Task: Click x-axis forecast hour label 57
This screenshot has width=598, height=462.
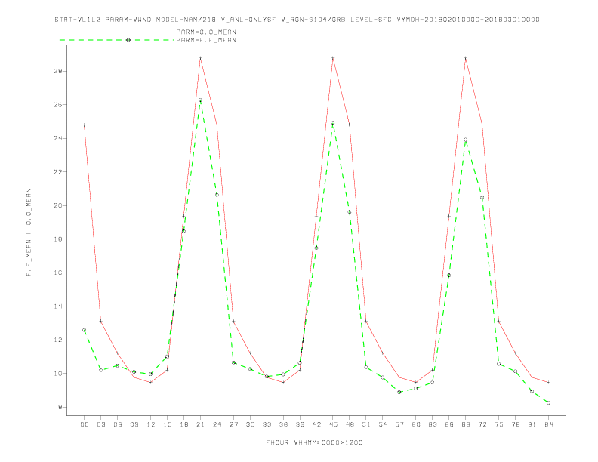Action: pos(399,424)
